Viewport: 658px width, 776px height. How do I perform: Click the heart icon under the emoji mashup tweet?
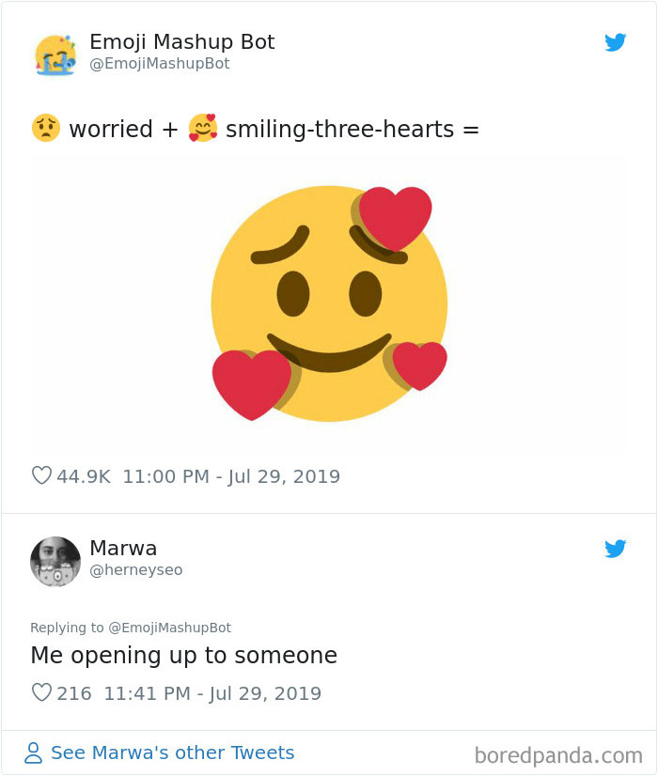[x=41, y=476]
